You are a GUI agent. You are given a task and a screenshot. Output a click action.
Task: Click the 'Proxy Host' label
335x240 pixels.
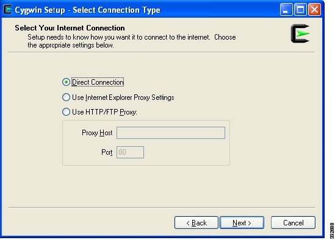pyautogui.click(x=97, y=133)
